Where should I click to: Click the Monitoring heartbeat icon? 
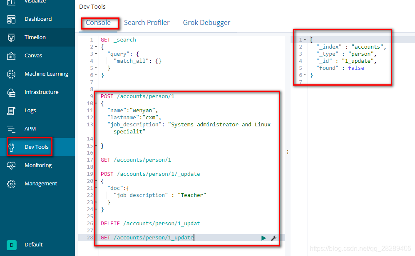tap(11, 166)
